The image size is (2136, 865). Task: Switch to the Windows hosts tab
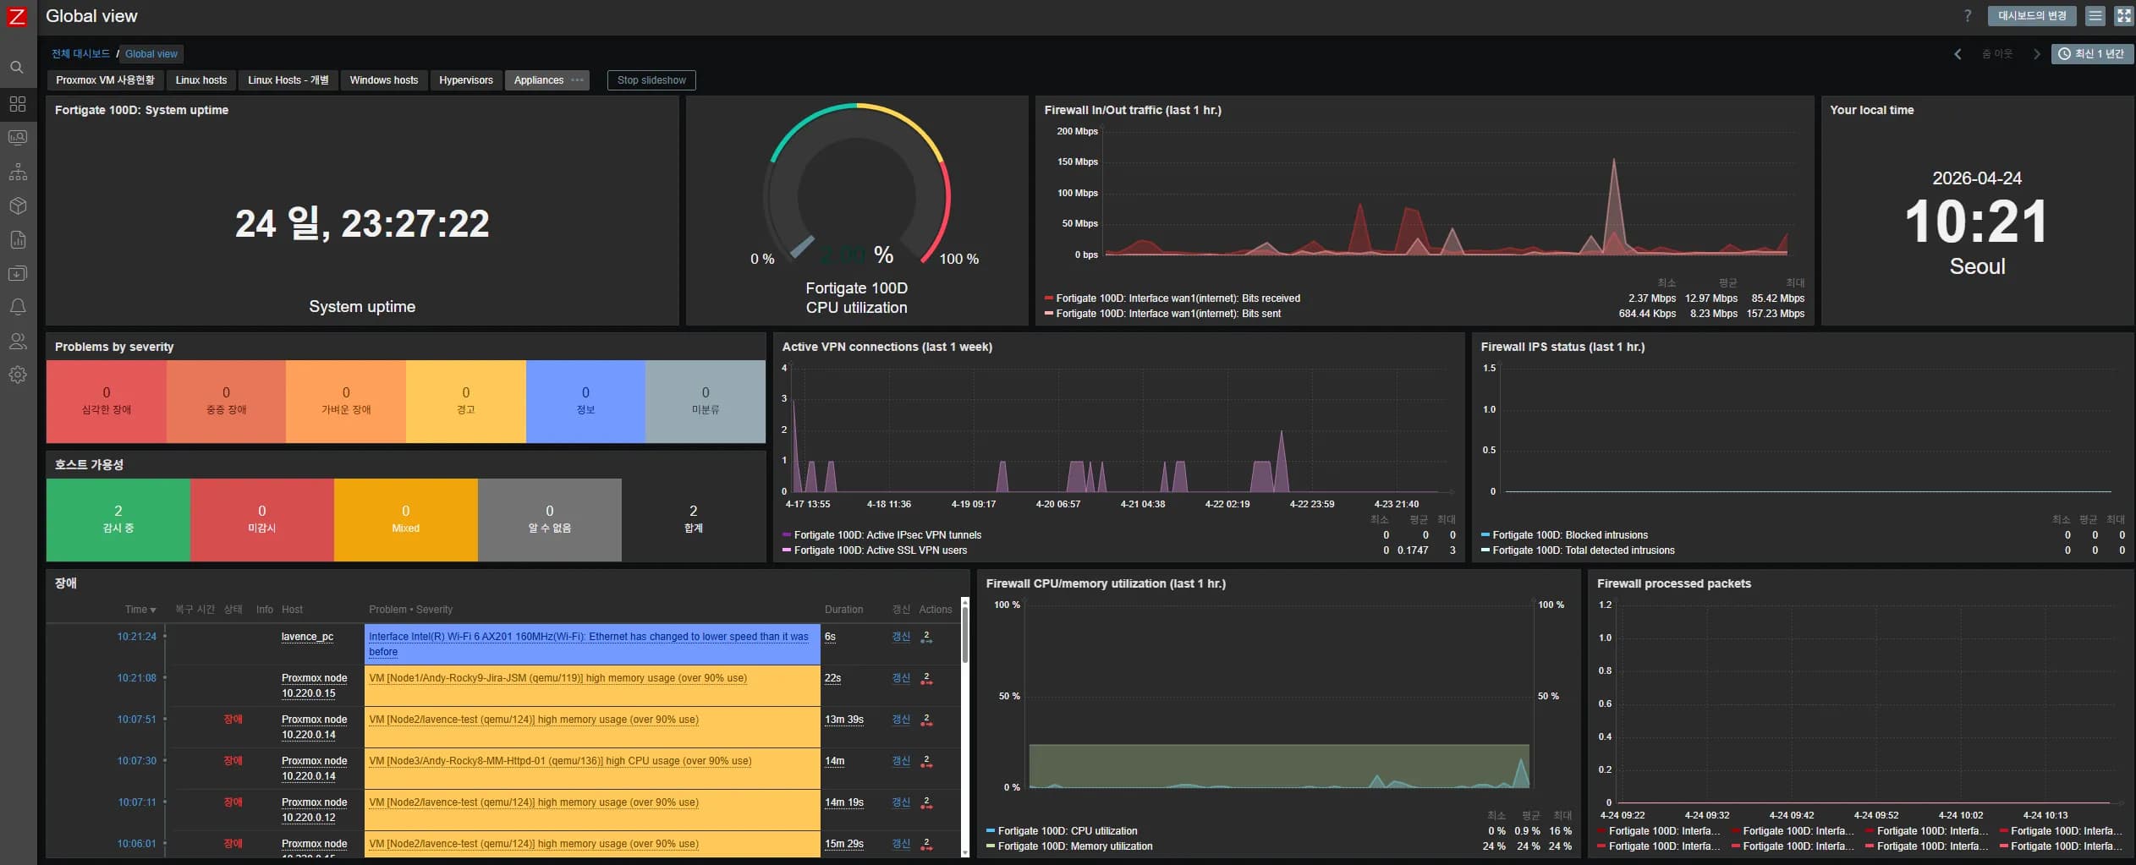point(384,80)
